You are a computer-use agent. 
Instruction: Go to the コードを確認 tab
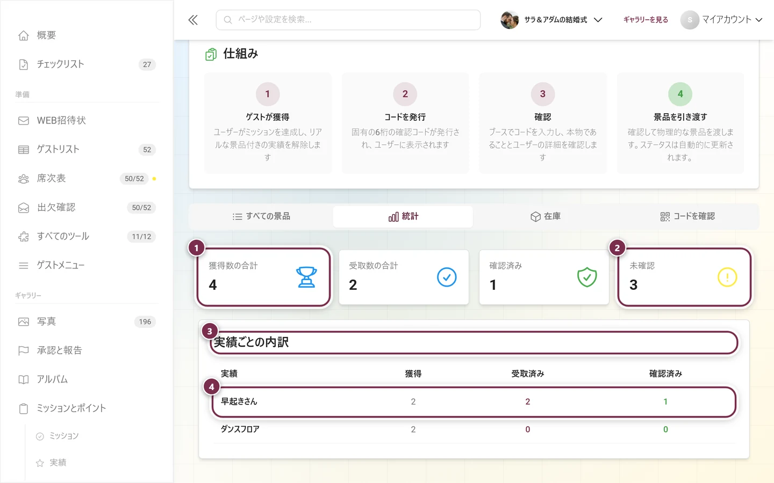point(687,216)
